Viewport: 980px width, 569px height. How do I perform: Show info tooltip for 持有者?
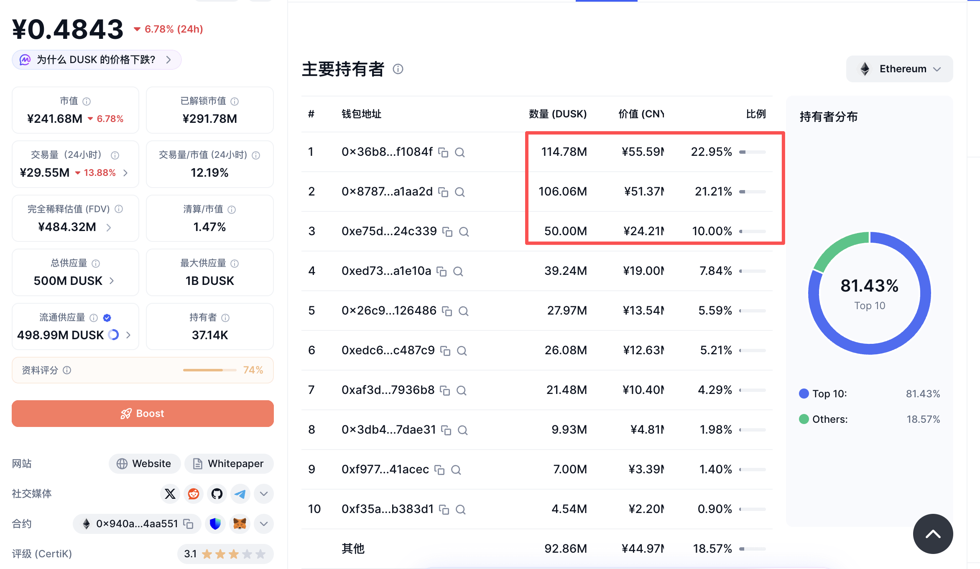point(225,318)
